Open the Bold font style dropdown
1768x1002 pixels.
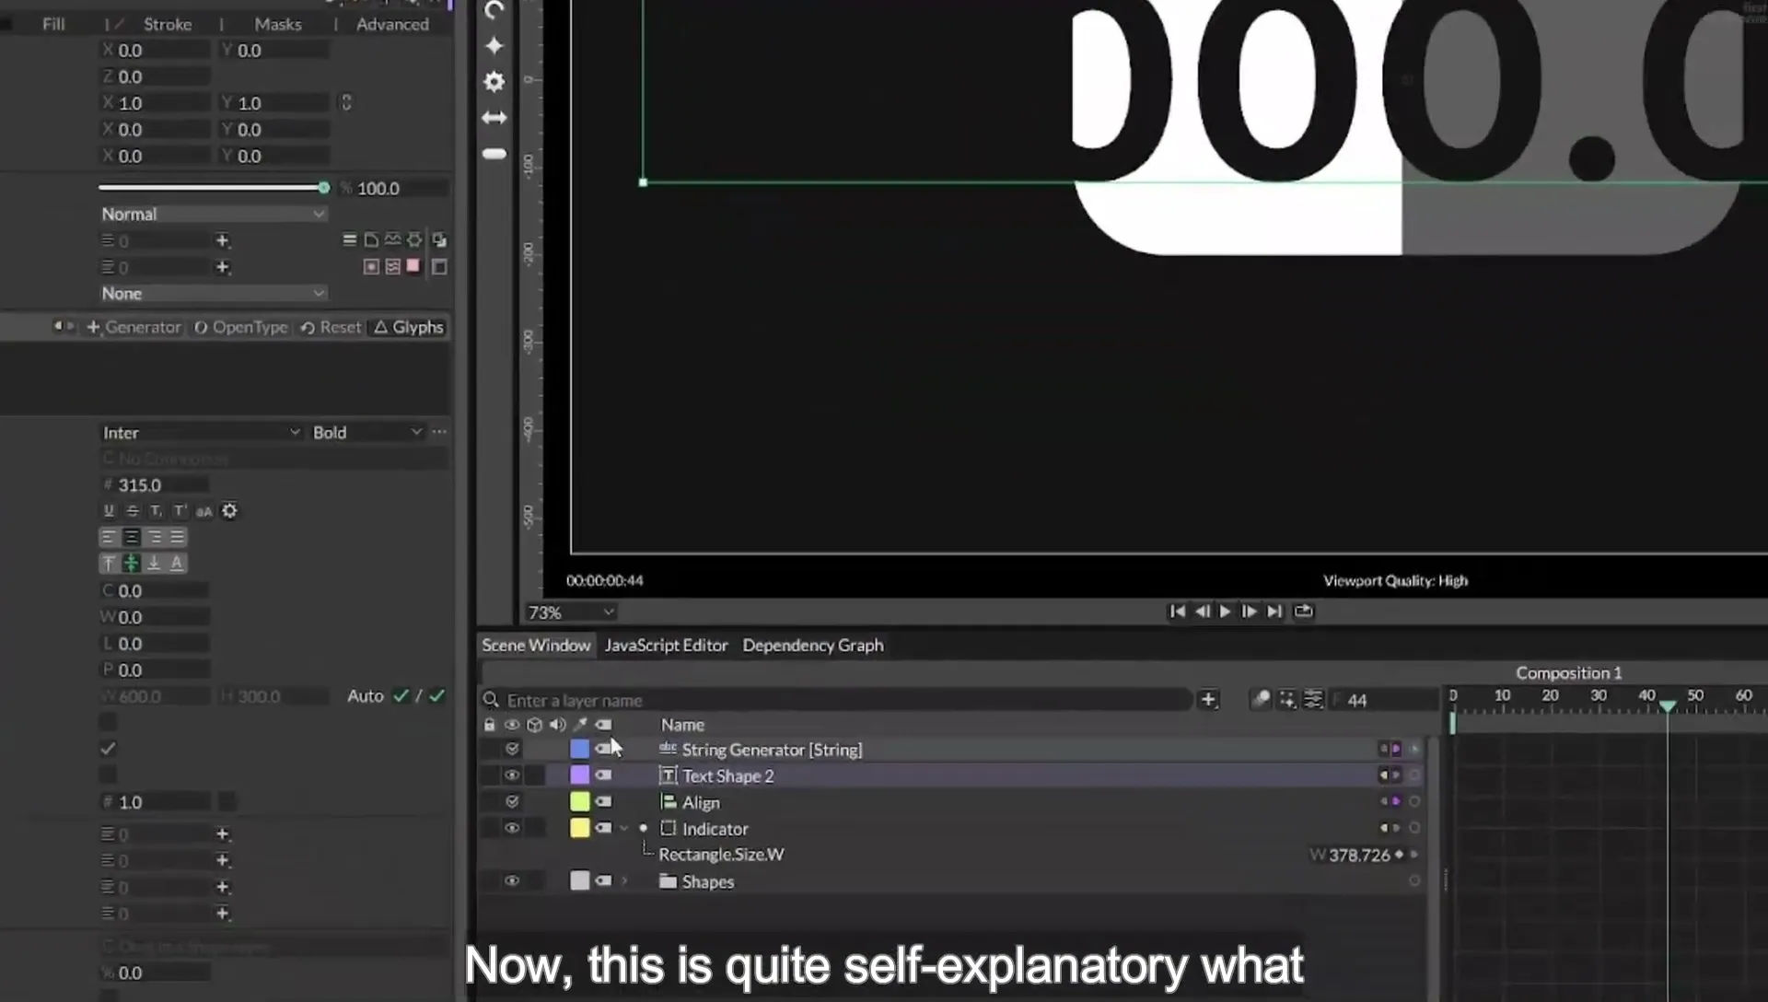click(366, 432)
